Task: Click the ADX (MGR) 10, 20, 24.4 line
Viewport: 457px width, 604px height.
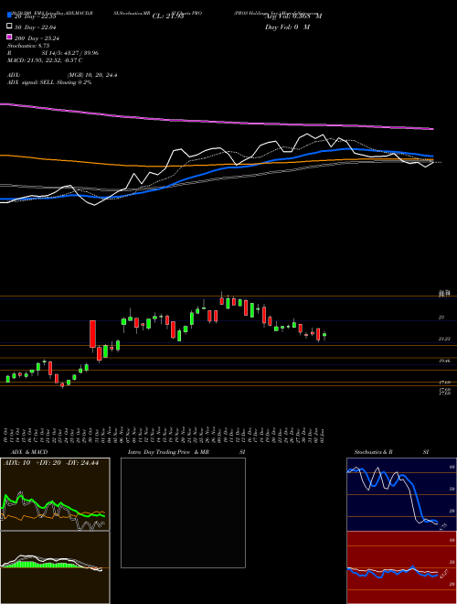Action: pyautogui.click(x=62, y=75)
